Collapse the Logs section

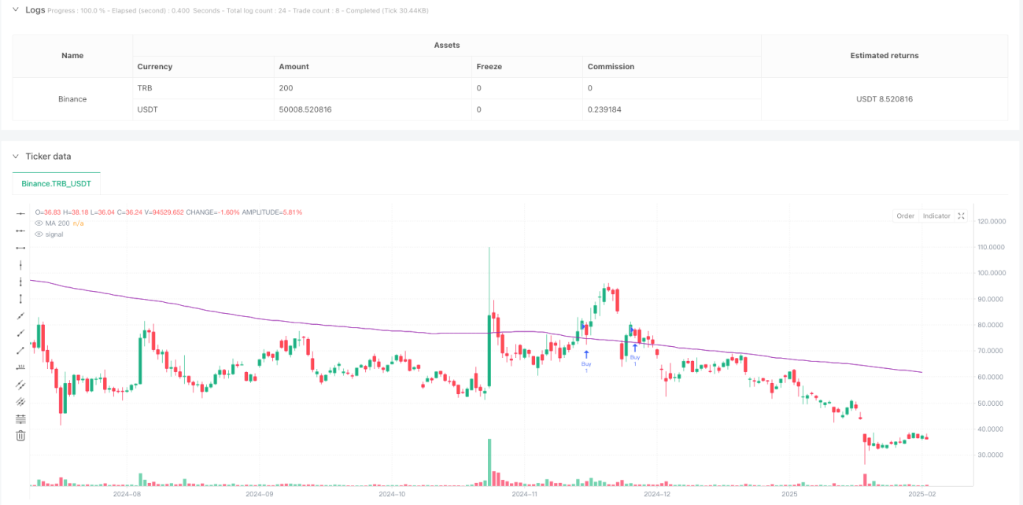[17, 10]
